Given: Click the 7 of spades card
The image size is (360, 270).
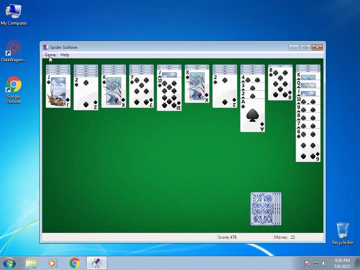Looking at the screenshot, I should [141, 91].
